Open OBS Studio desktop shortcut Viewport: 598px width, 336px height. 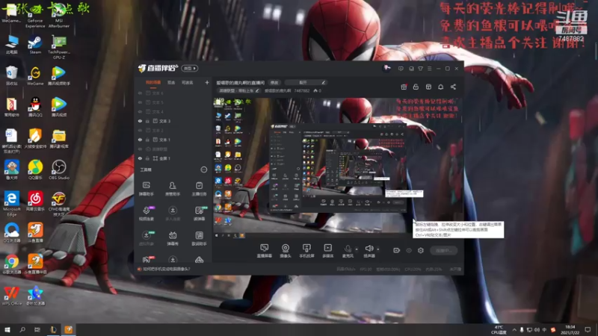click(x=59, y=170)
